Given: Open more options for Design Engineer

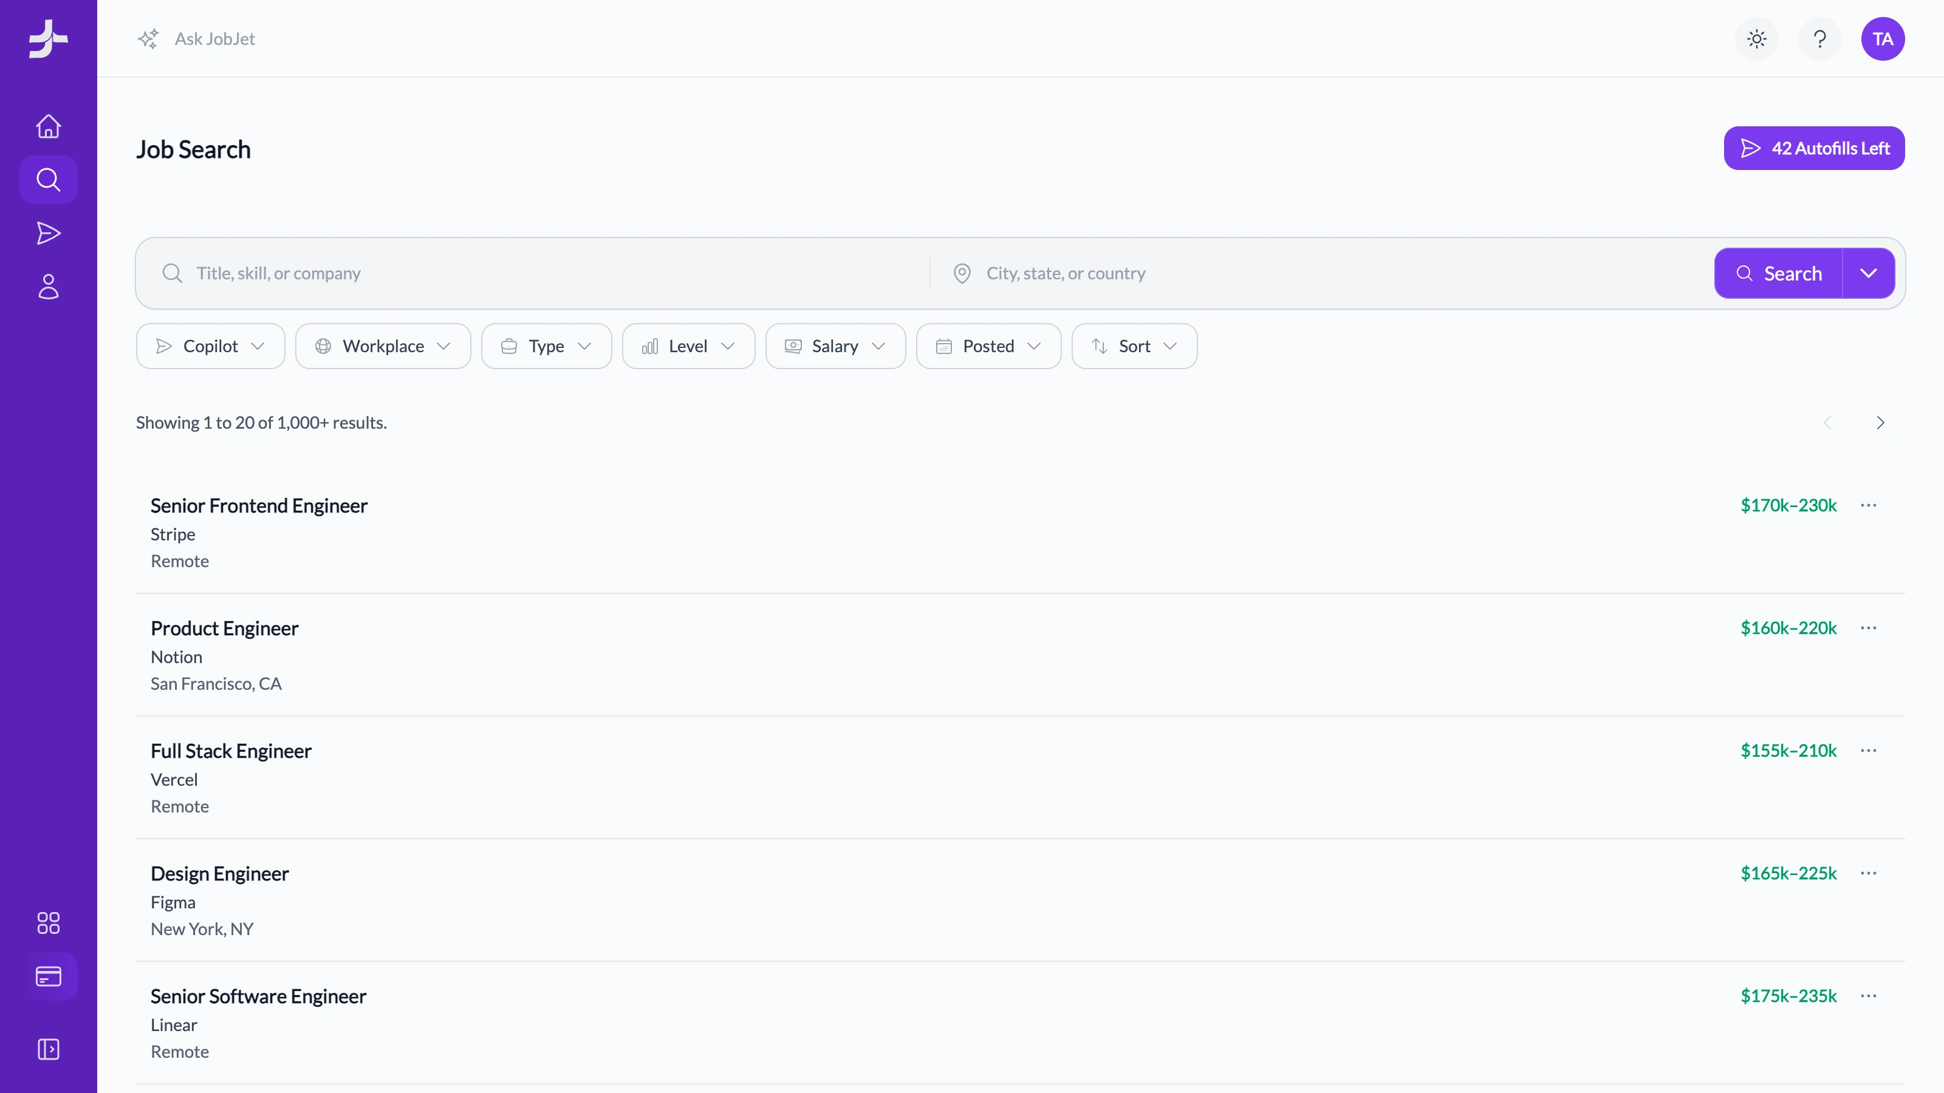Looking at the screenshot, I should coord(1869,873).
